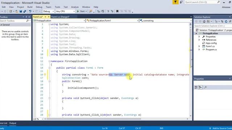Click Sync with Active Document icon
Screen dimensions: 232x130
[x=222, y=22]
